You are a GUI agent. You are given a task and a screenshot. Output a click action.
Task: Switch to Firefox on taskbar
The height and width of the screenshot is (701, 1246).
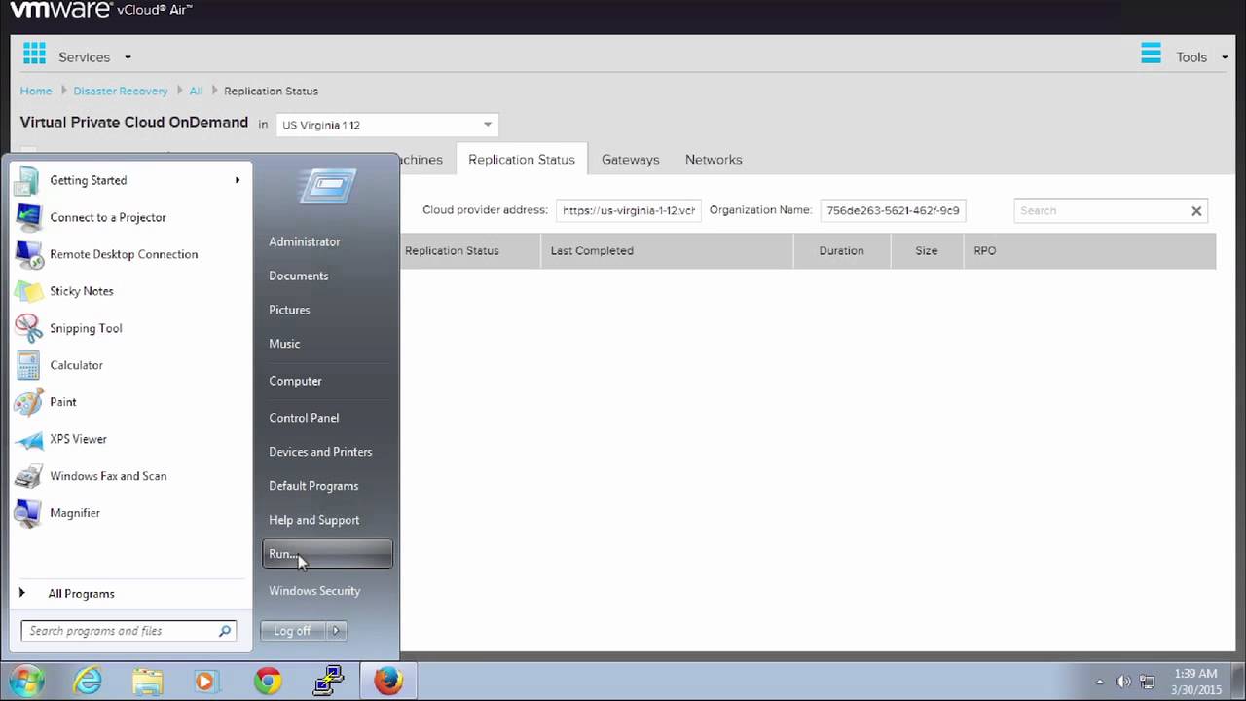tap(387, 681)
